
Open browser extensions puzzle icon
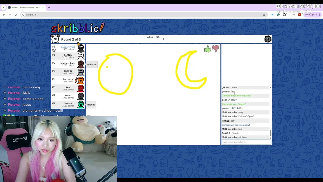pos(285,15)
